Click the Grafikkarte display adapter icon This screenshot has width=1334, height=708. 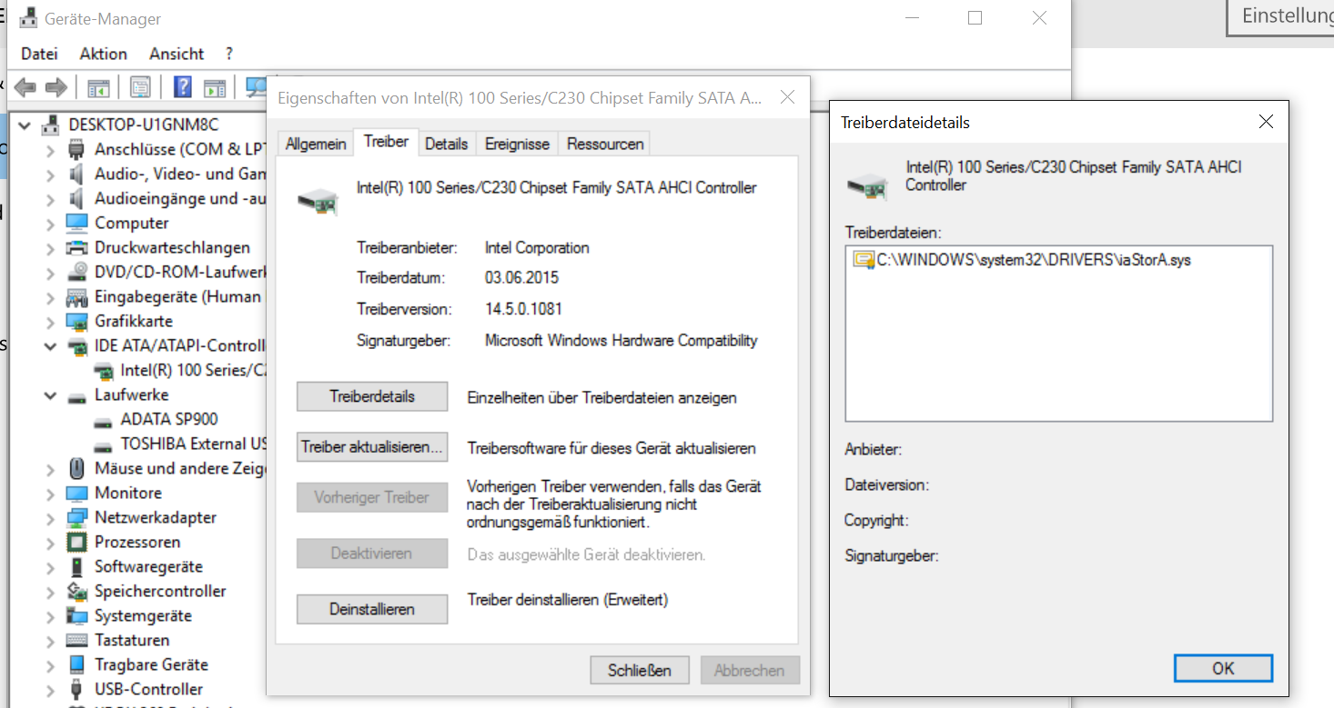click(x=77, y=321)
